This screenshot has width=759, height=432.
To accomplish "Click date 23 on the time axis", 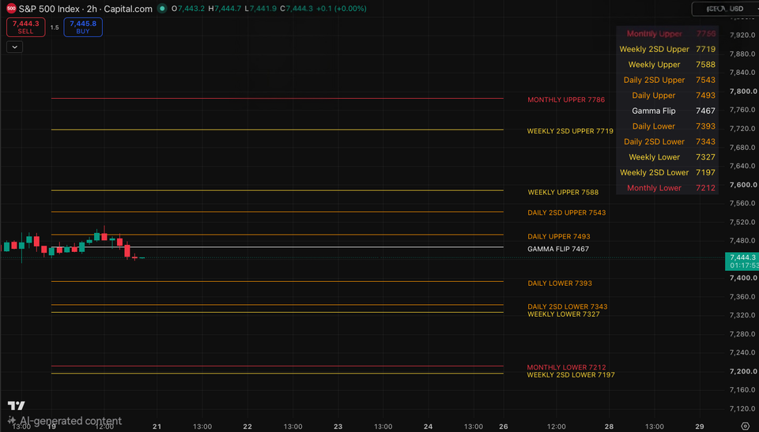I will pos(338,426).
